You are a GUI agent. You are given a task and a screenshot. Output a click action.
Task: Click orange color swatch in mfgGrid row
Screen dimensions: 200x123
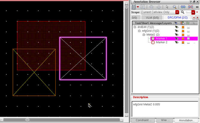(x=183, y=31)
